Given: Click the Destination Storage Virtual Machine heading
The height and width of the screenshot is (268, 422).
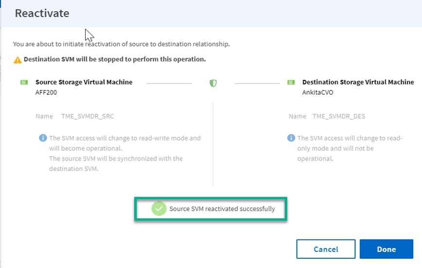Looking at the screenshot, I should 358,82.
